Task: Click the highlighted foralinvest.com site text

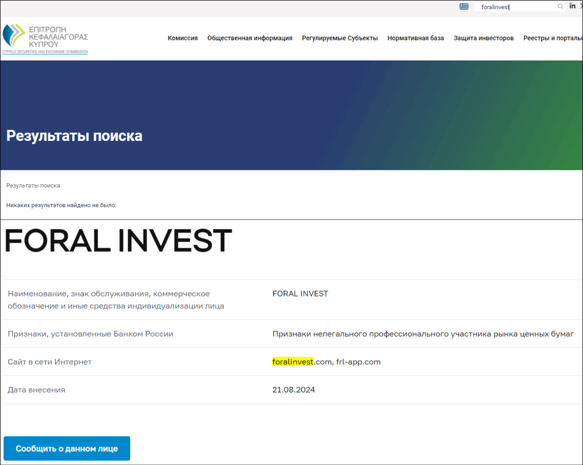Action: 302,362
